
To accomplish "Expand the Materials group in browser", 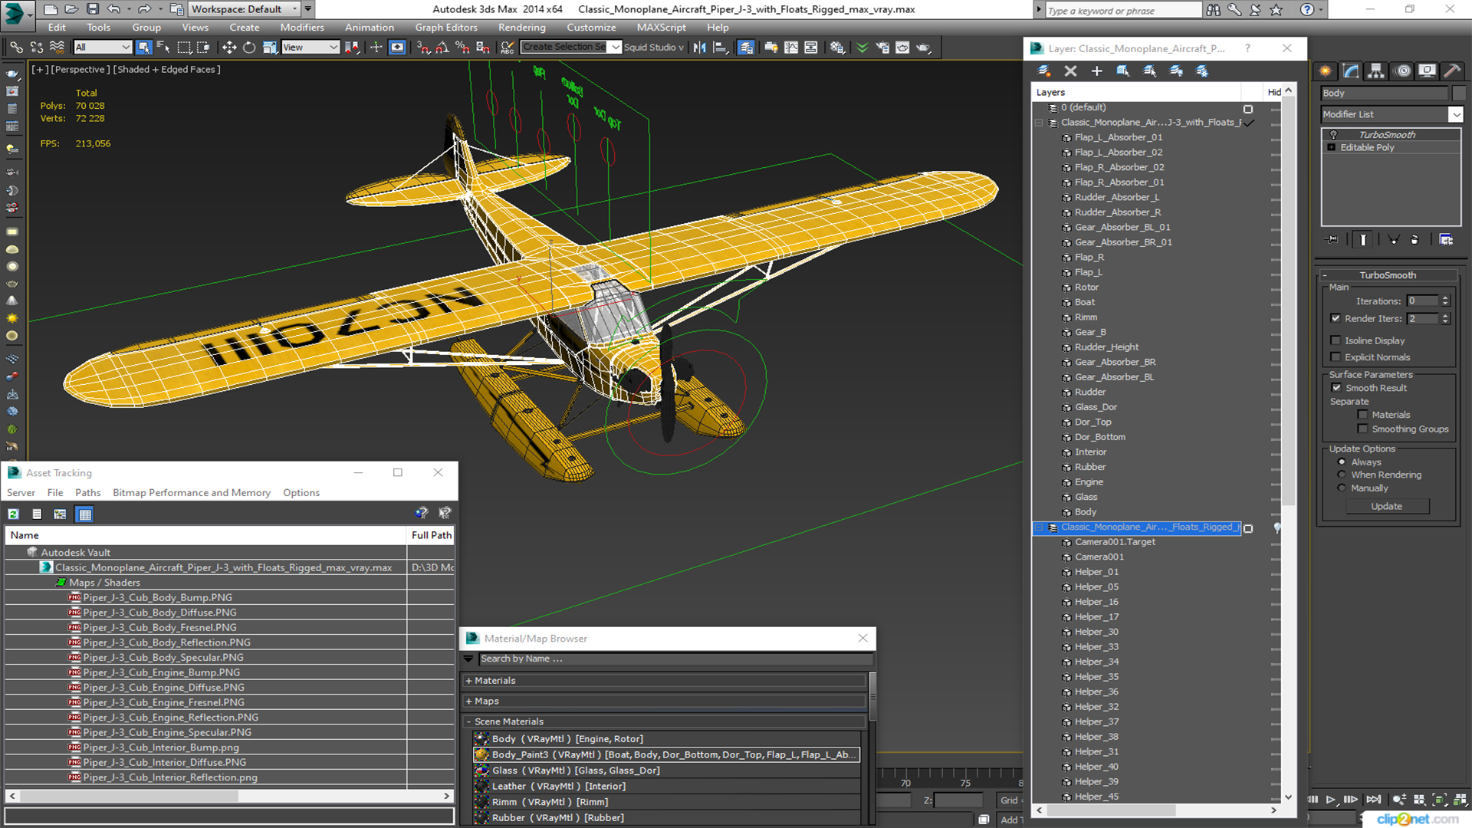I will (x=468, y=681).
